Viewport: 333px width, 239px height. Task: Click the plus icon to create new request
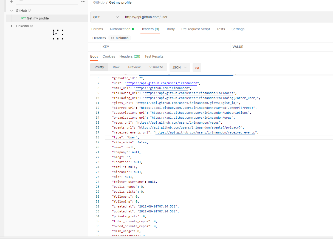(x=11, y=2)
